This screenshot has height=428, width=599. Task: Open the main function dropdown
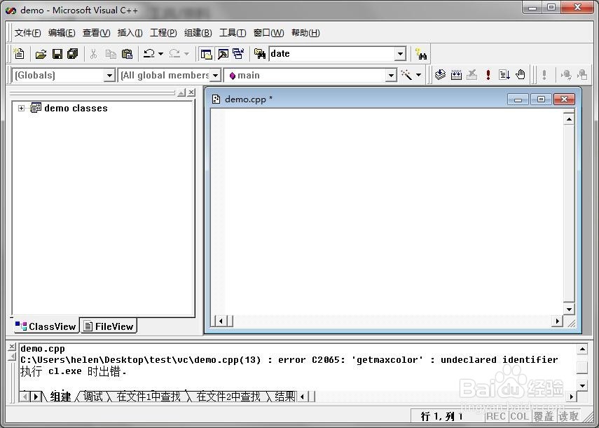[x=391, y=75]
